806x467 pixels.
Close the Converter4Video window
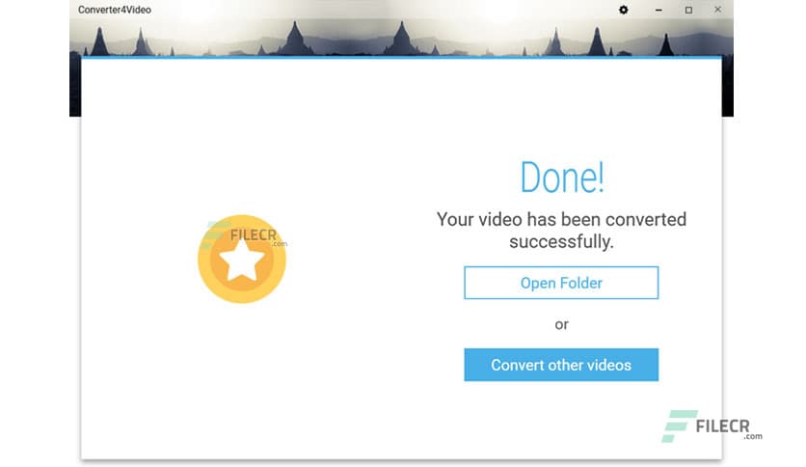pos(717,10)
